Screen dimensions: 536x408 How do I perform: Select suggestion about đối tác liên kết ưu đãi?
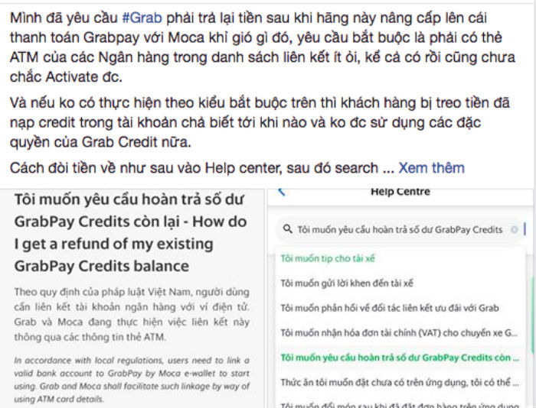[x=389, y=308]
